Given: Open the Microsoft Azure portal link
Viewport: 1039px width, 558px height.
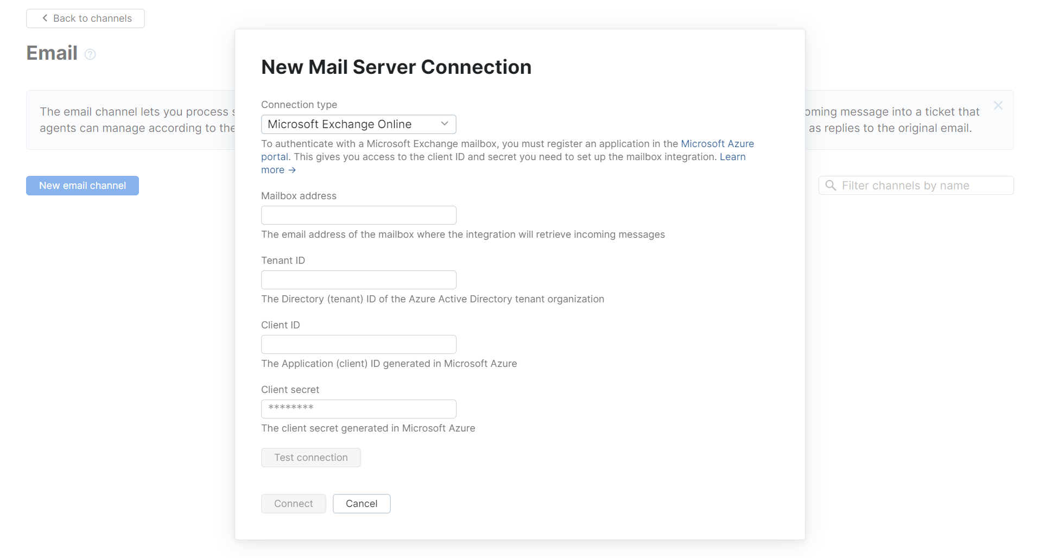Looking at the screenshot, I should 718,143.
